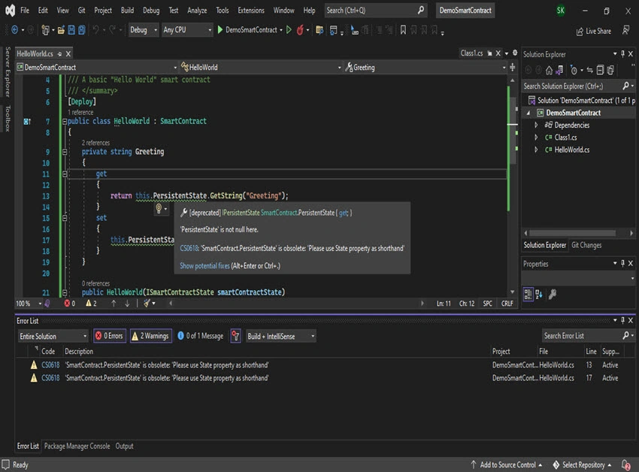Open the Any CPU platform dropdown
Screen dimensions: 639x472
click(x=187, y=30)
